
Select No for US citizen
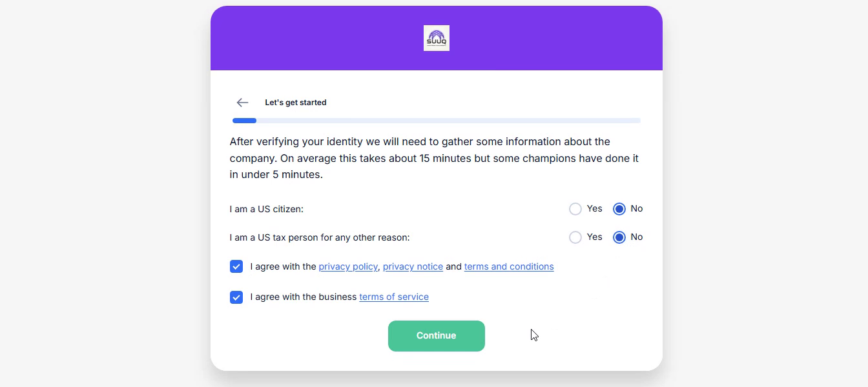point(619,209)
